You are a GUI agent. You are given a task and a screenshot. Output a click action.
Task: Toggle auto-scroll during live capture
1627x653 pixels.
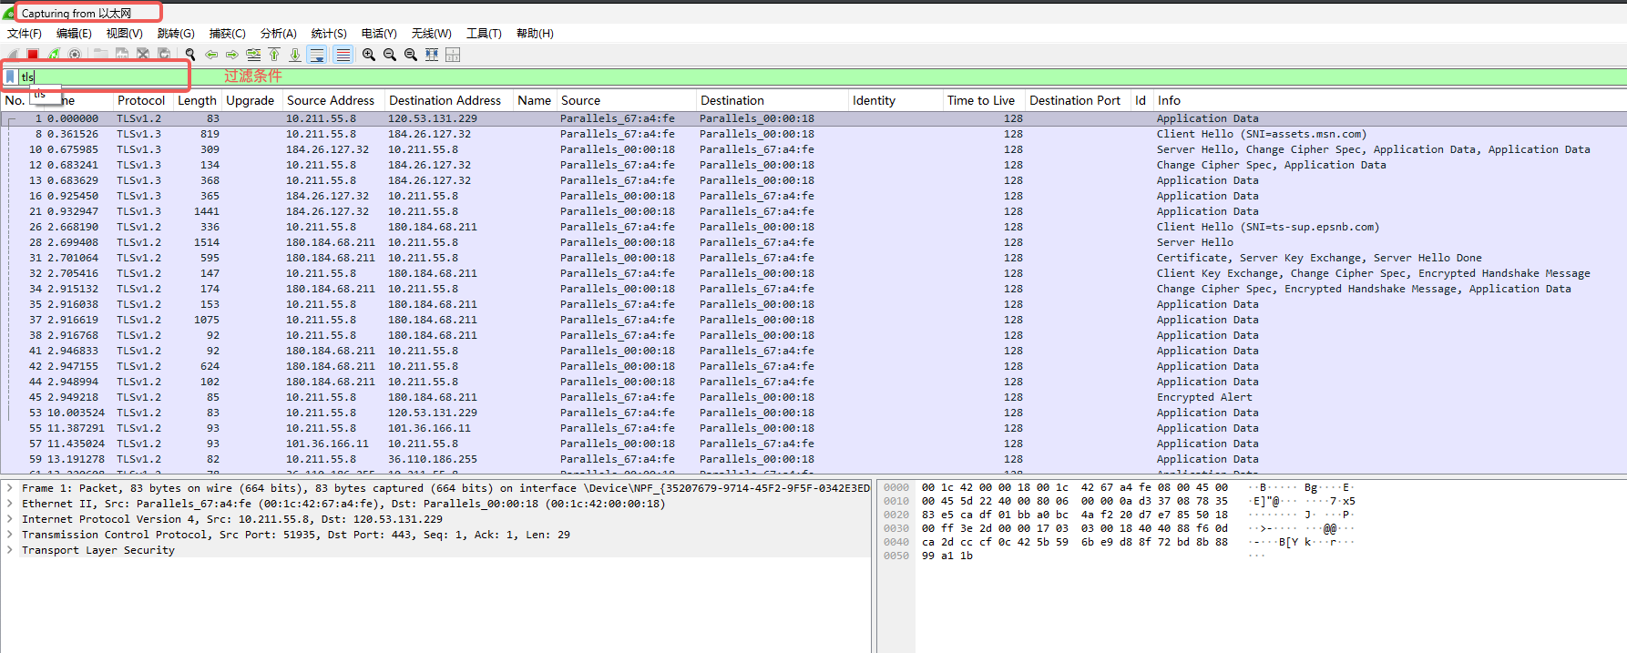coord(317,55)
